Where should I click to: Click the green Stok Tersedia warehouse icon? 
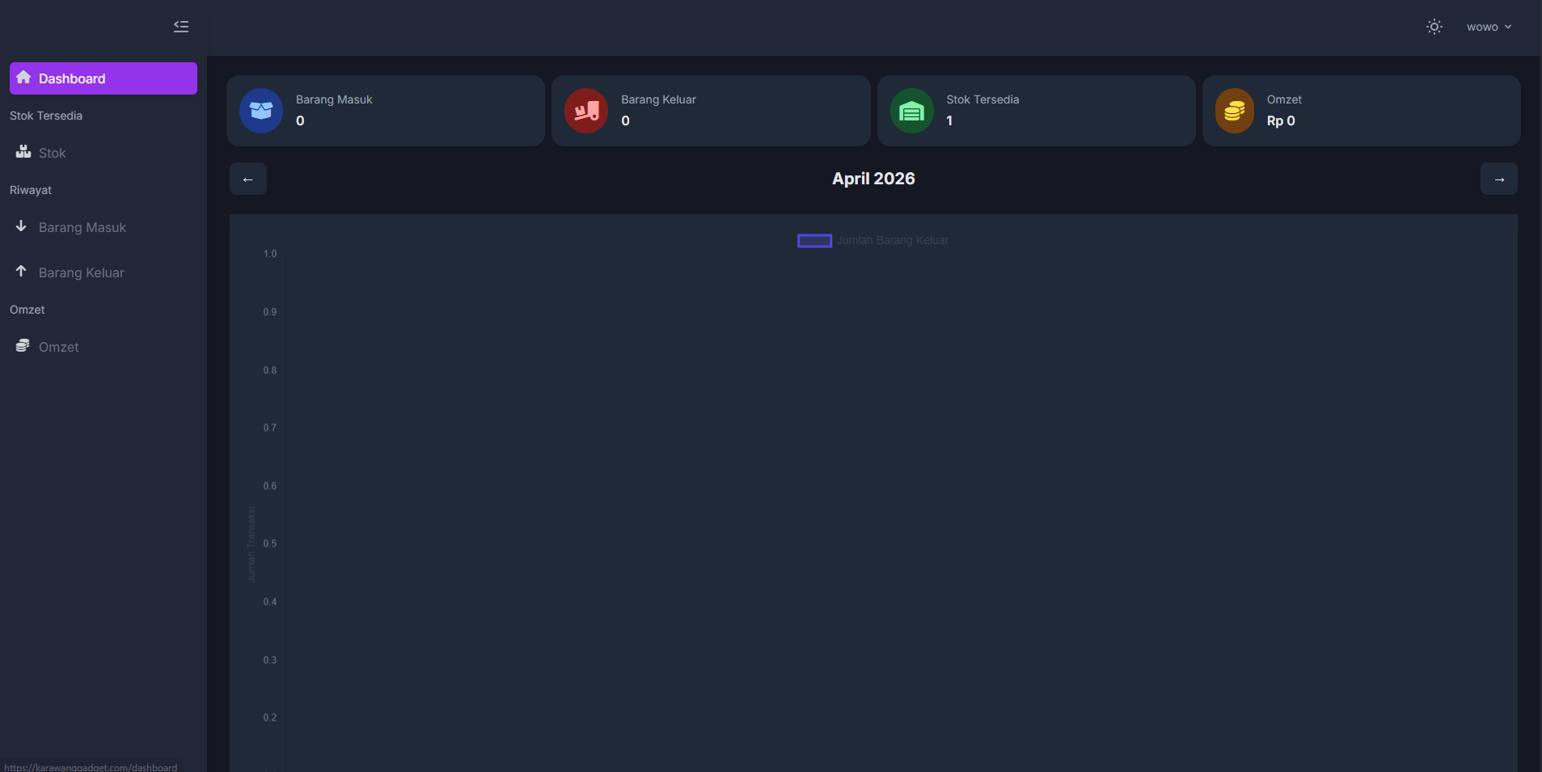click(911, 111)
